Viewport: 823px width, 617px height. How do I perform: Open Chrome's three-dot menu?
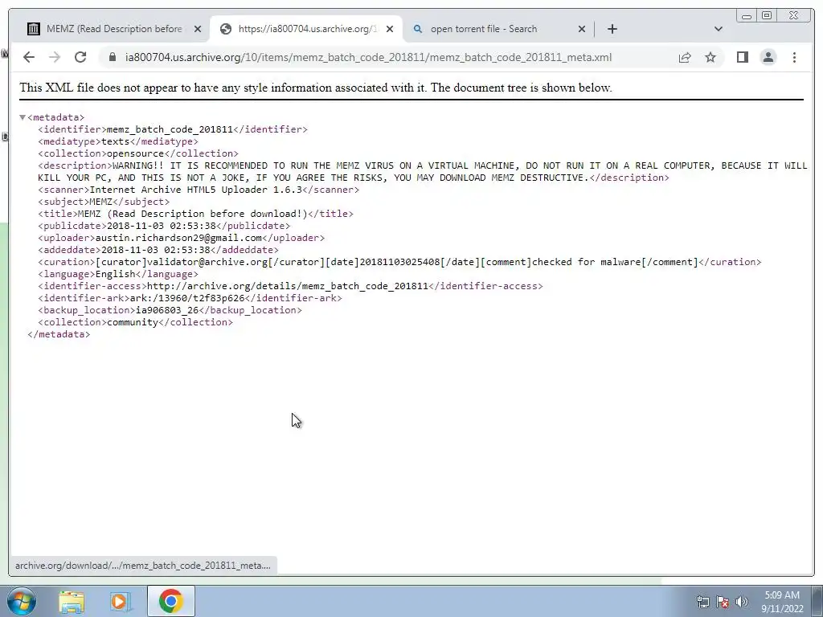click(x=794, y=57)
